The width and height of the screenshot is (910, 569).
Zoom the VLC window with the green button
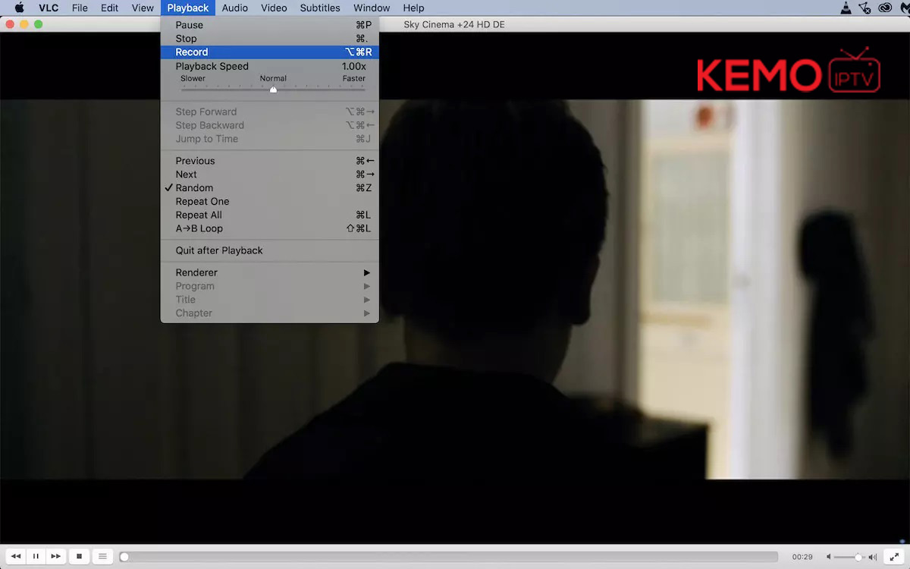point(39,24)
